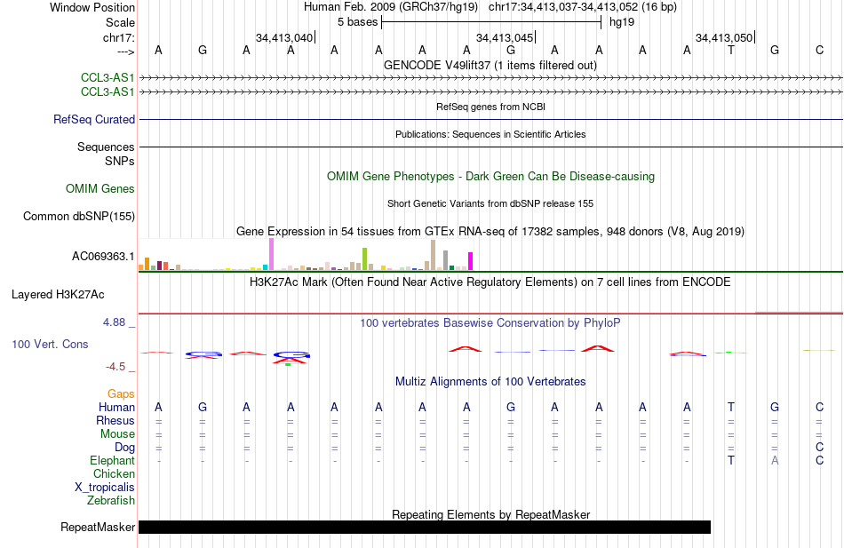Select the Sequences track label
Image resolution: width=844 pixels, height=548 pixels.
(106, 147)
